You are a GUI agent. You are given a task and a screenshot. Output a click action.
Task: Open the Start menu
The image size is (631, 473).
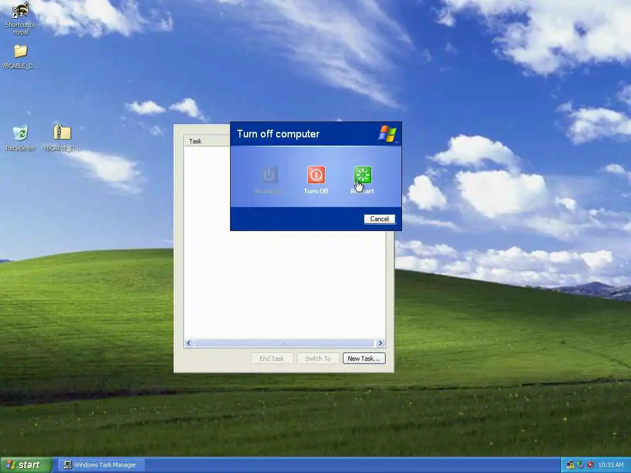point(26,465)
